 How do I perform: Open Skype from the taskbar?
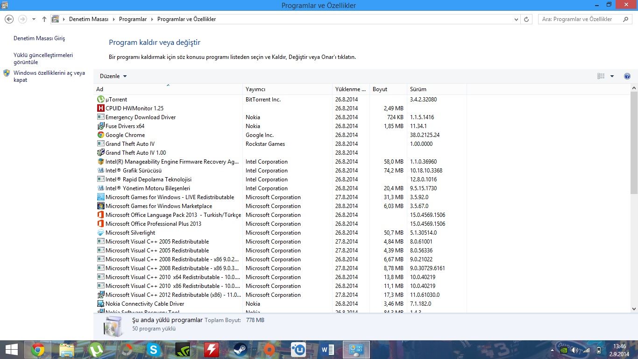pos(154,350)
